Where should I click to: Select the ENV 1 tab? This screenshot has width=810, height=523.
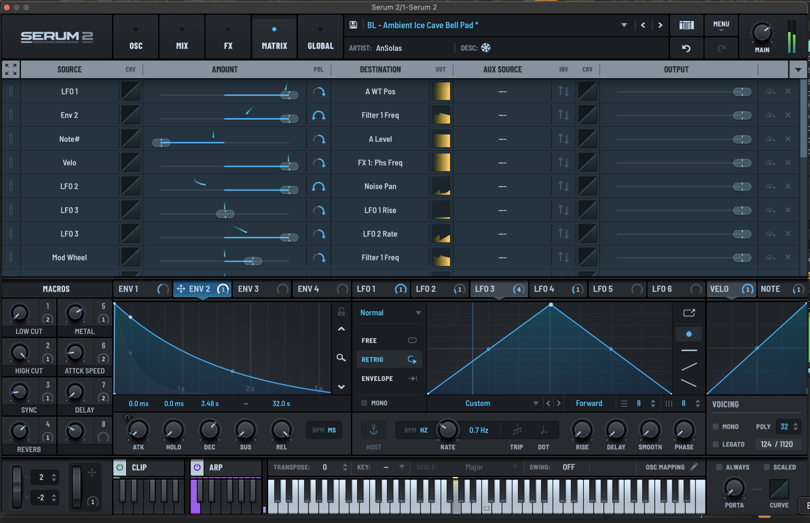pos(143,289)
